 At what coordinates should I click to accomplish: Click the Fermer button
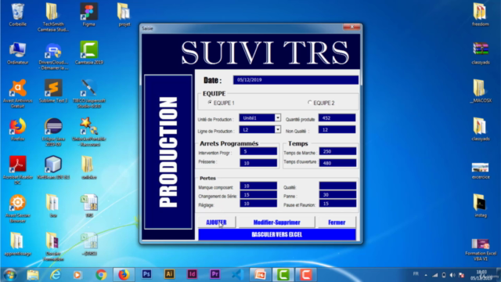[x=337, y=222]
